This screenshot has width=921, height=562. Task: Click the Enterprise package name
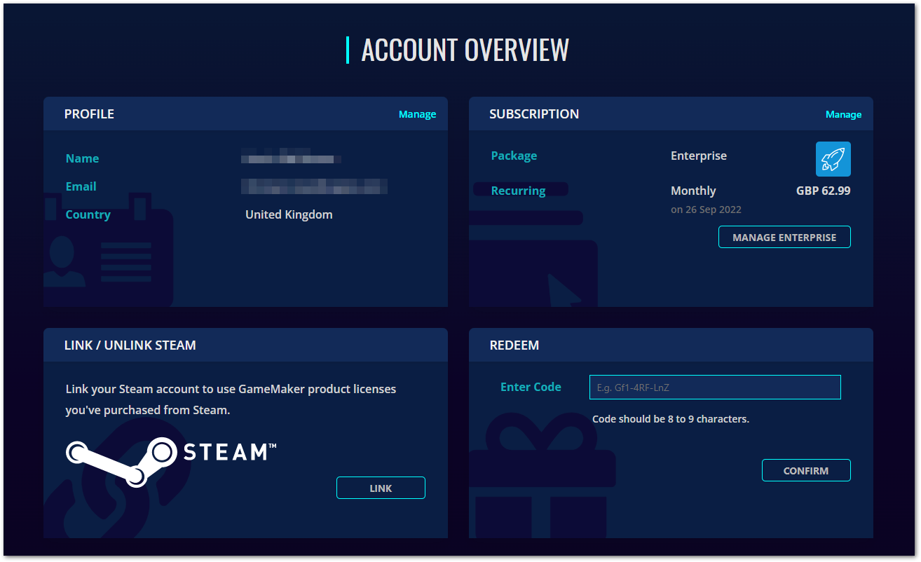[698, 156]
